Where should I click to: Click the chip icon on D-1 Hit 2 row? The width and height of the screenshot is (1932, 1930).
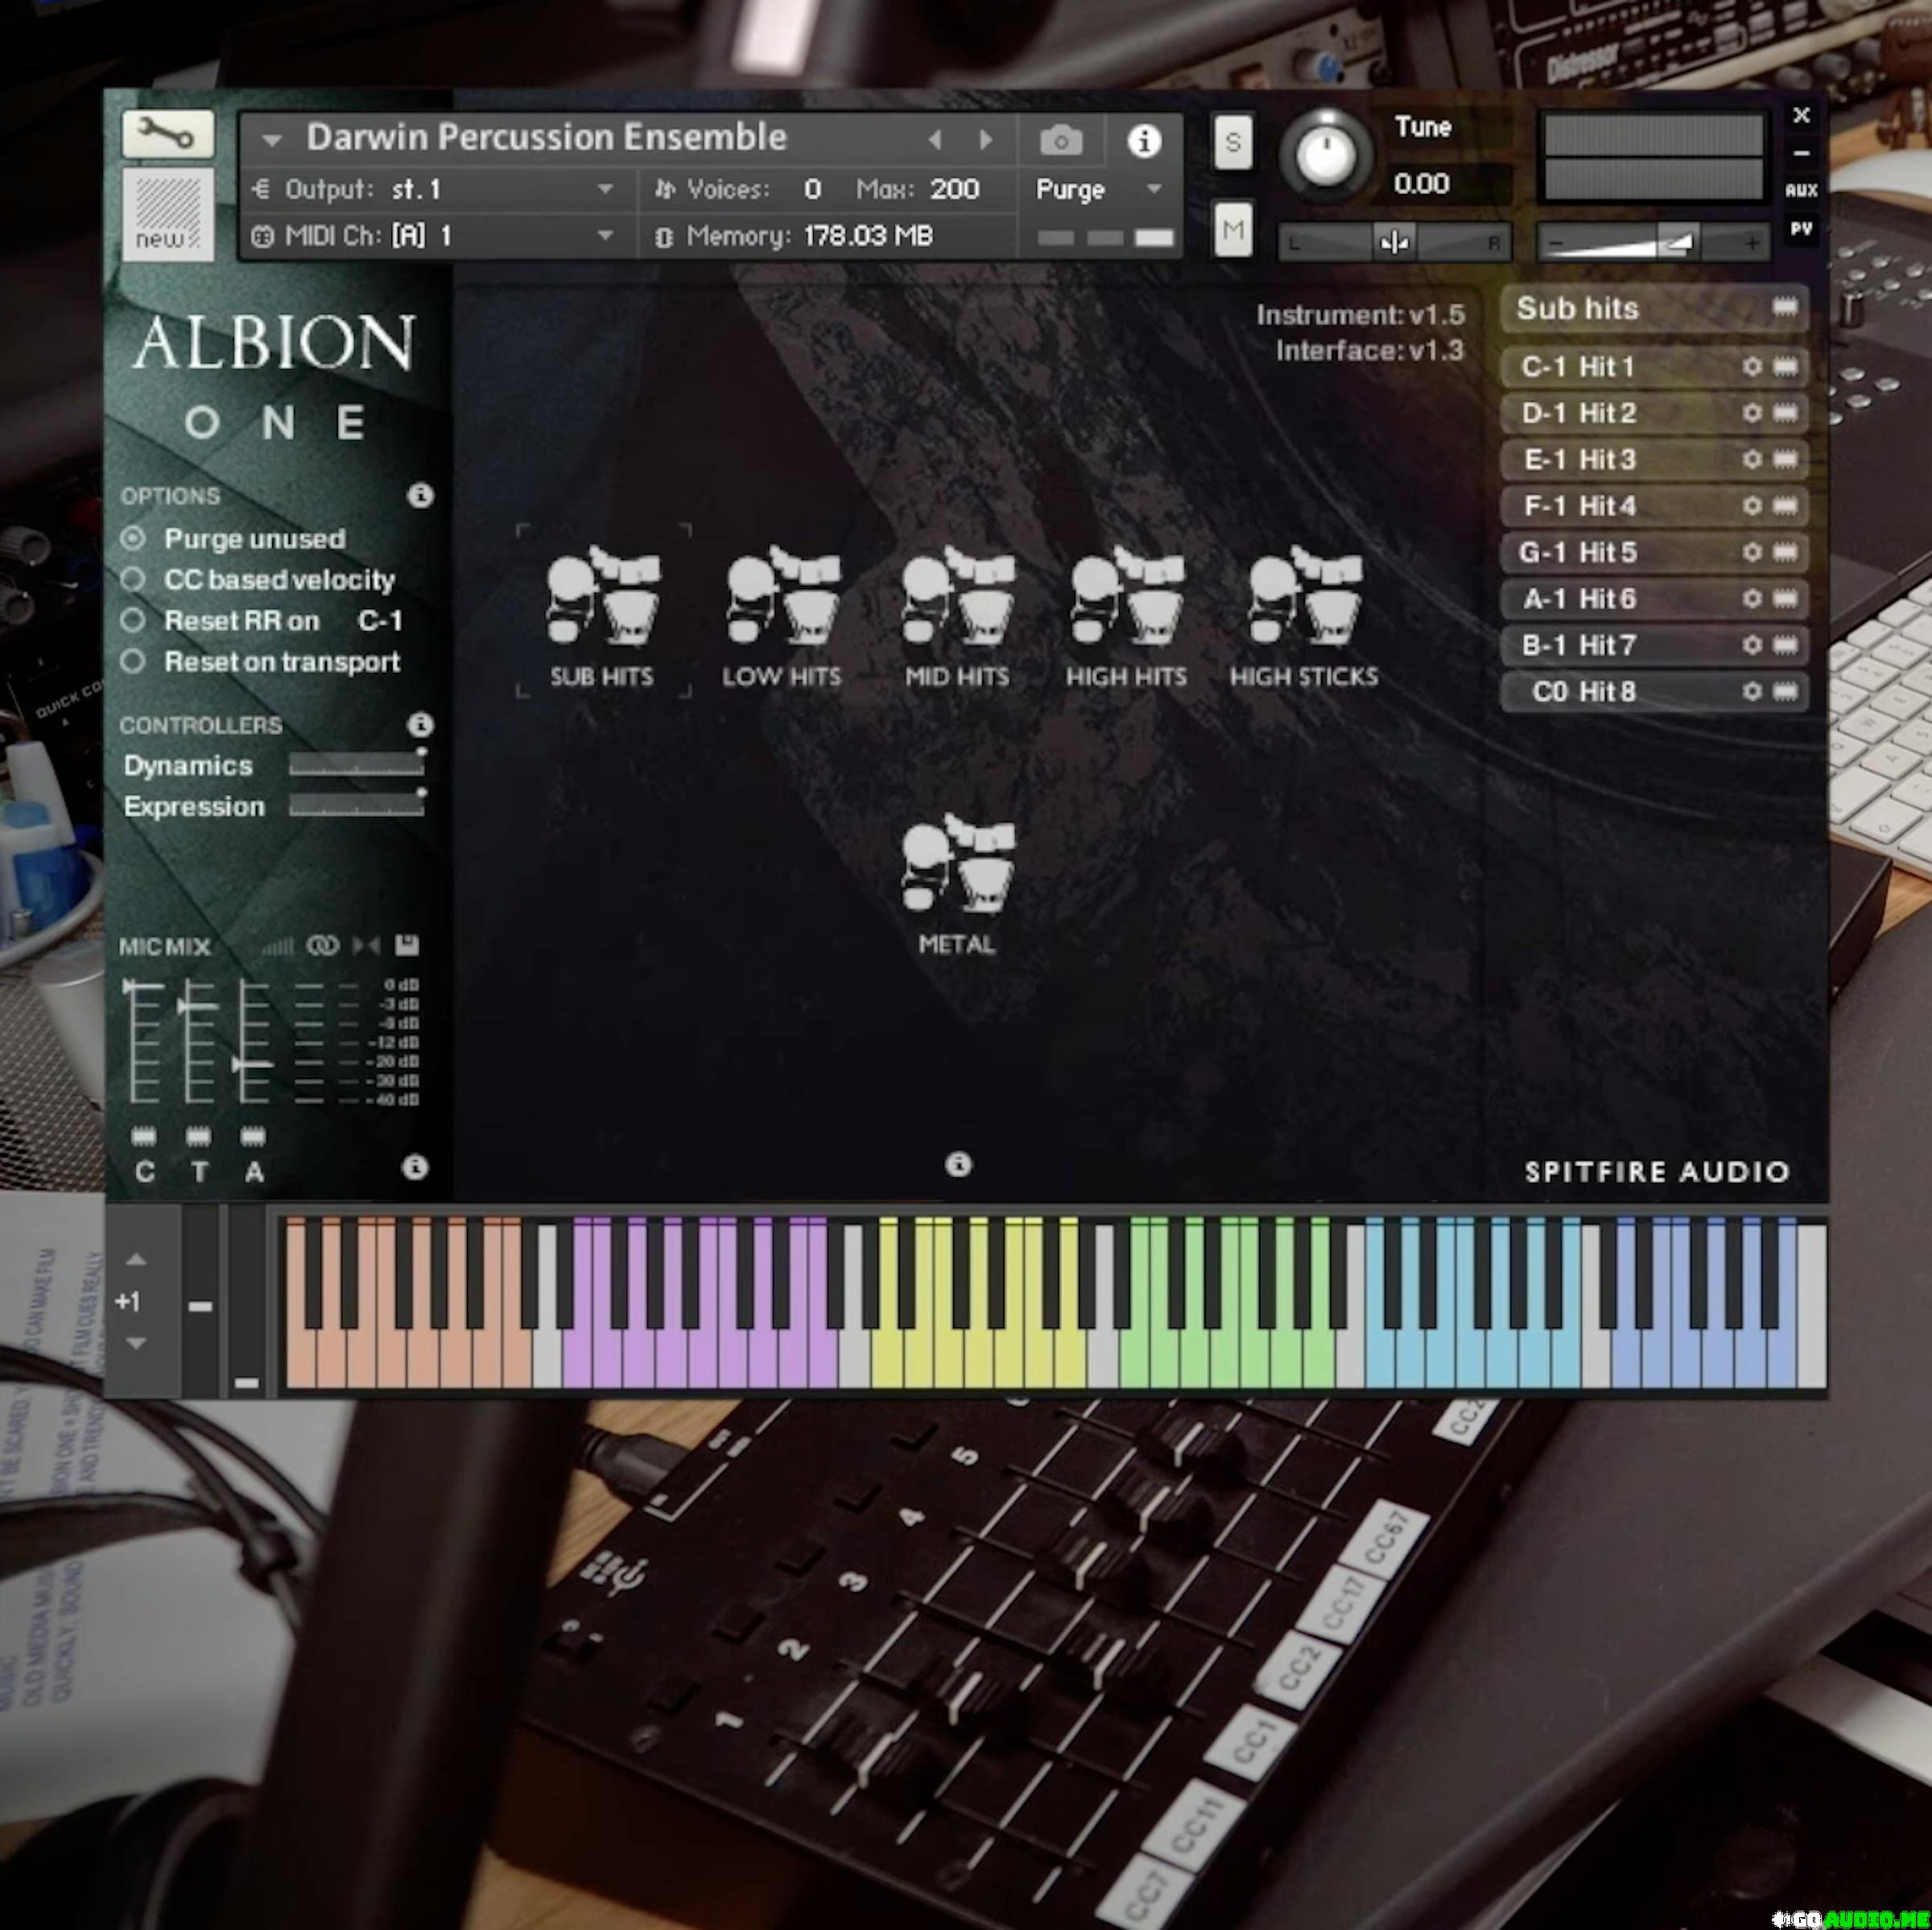coord(1785,413)
